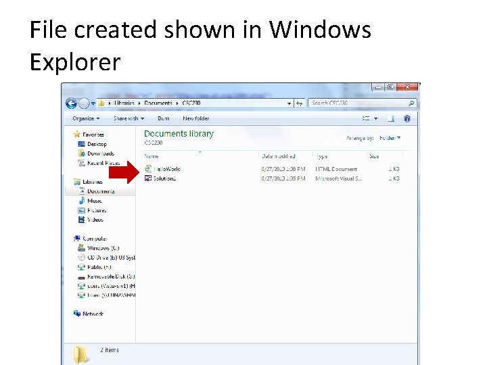Click the Network icon in navigation pane
The image size is (487, 365).
point(76,314)
